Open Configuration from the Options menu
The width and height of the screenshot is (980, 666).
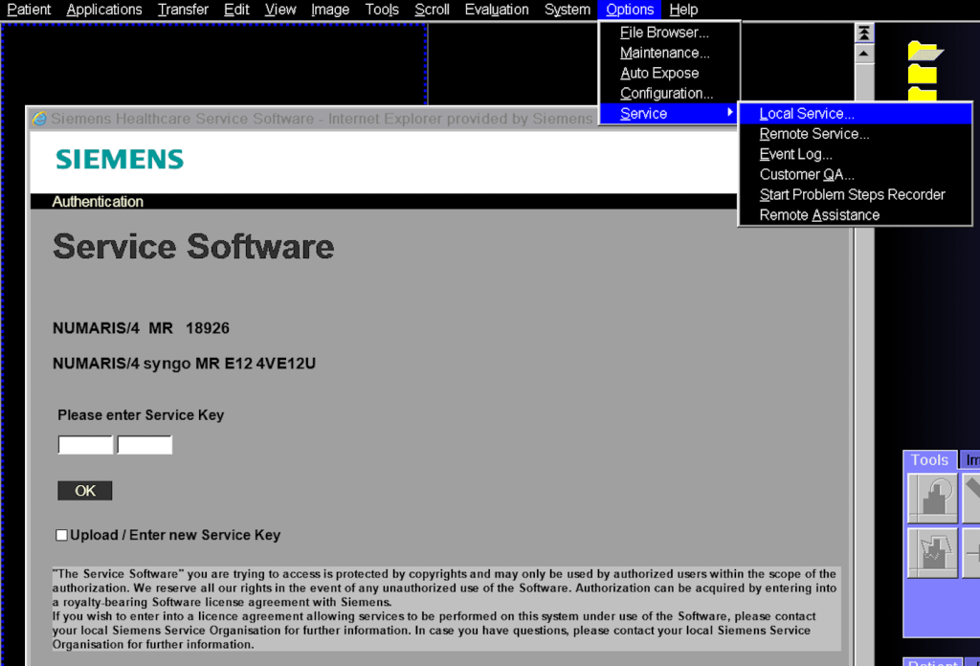(x=666, y=93)
